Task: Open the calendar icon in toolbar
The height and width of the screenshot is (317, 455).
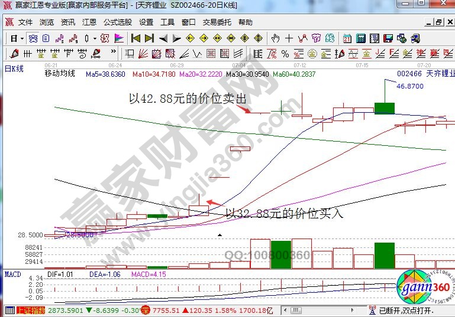Action: coord(347,38)
